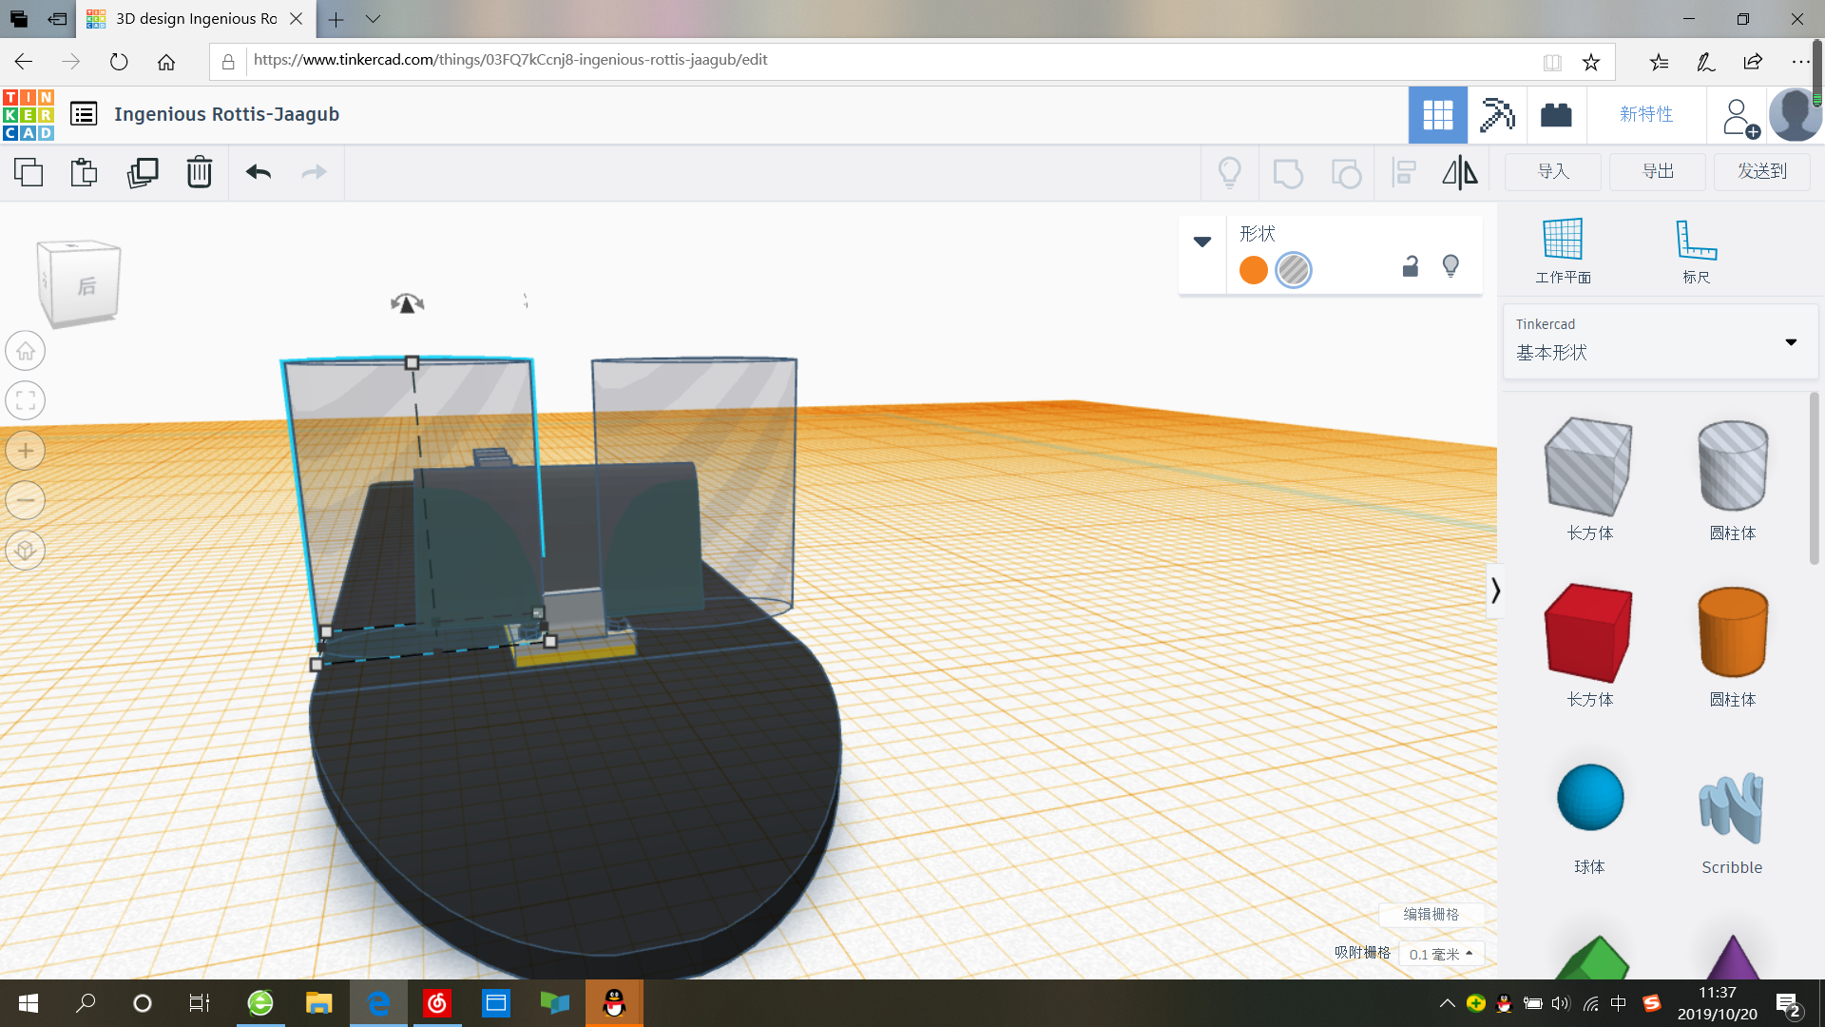The image size is (1825, 1027).
Task: Open Windows Start menu
Action: 28,1003
